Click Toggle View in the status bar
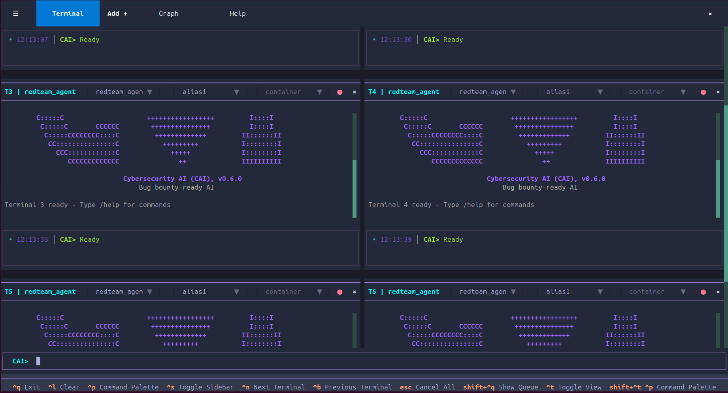 coord(574,387)
